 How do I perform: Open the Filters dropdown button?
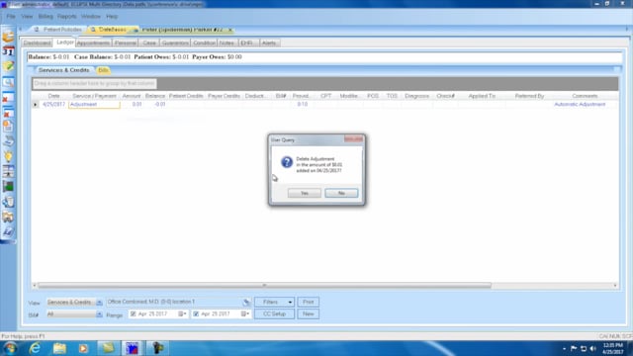tap(274, 302)
